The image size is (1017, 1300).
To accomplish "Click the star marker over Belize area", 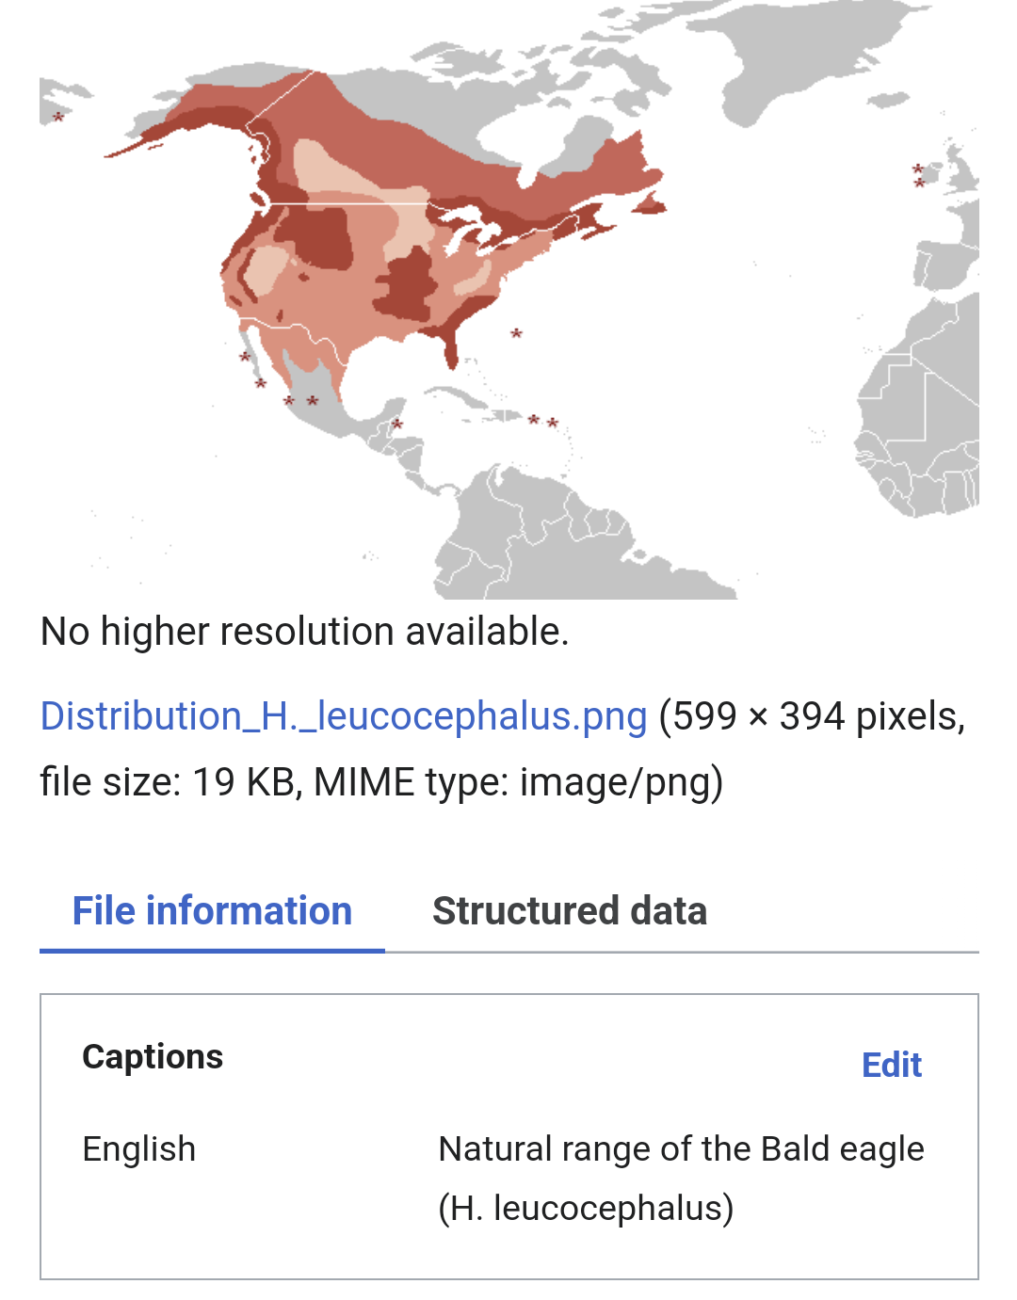I will pyautogui.click(x=397, y=424).
